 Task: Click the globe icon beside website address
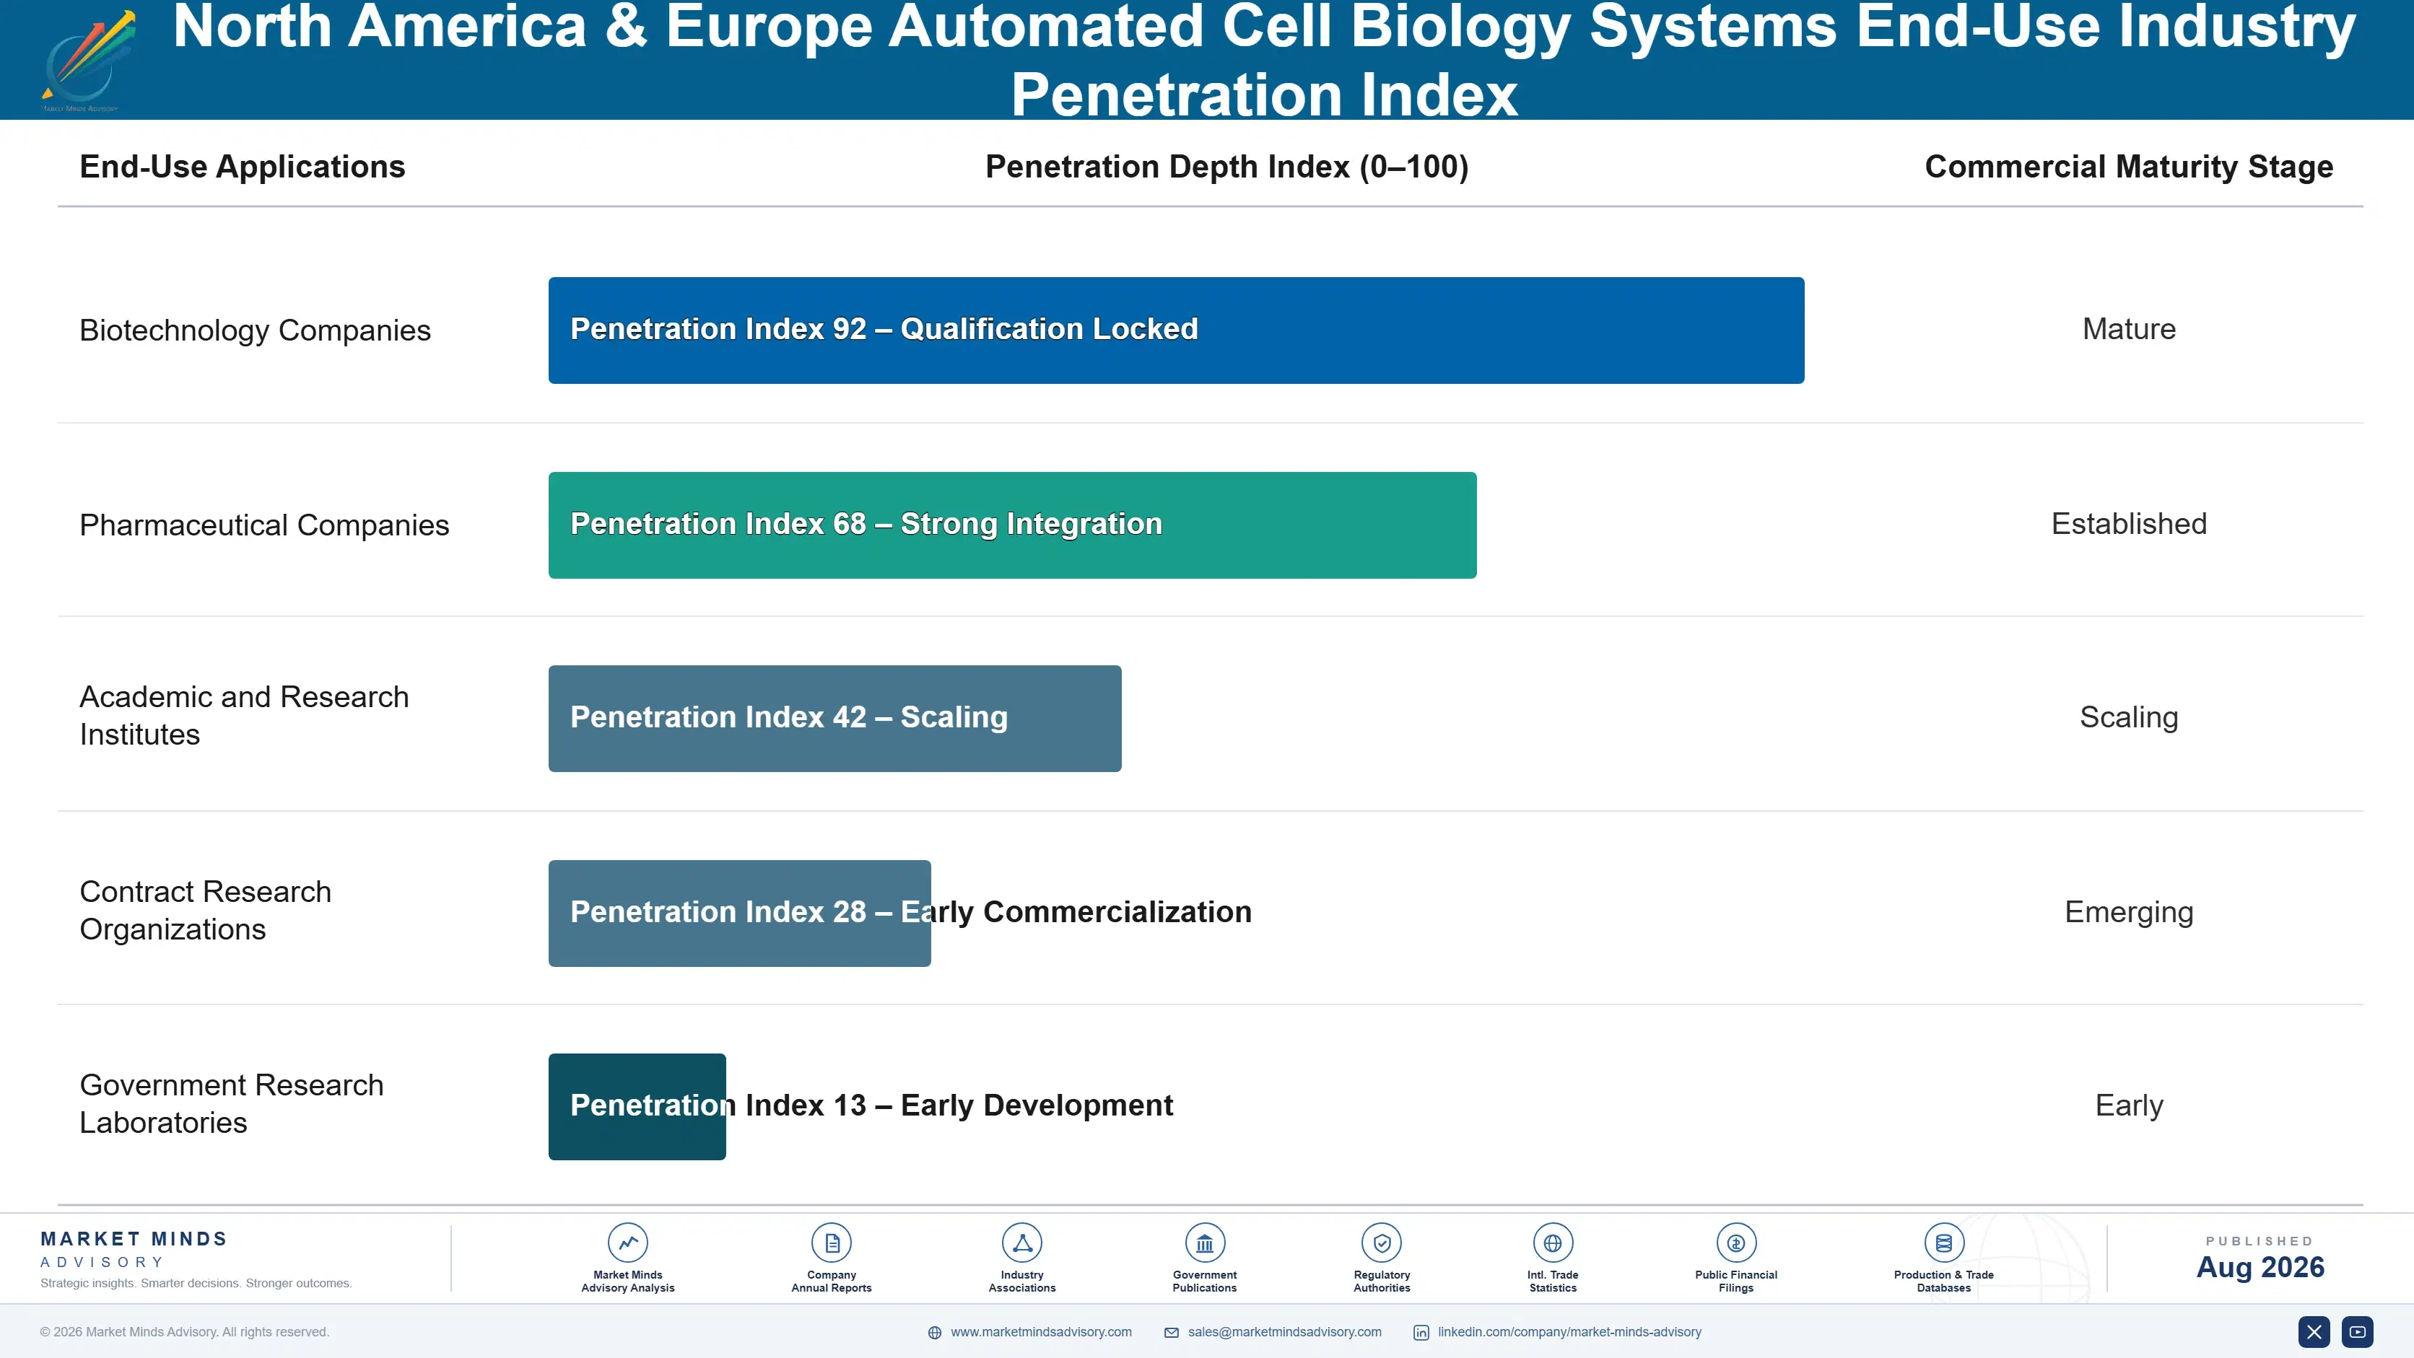[x=934, y=1333]
